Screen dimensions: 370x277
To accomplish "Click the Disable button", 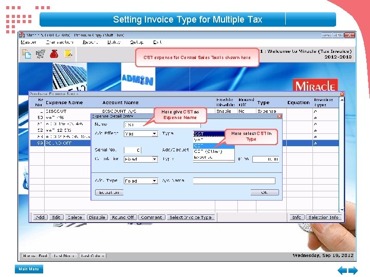I will point(97,217).
